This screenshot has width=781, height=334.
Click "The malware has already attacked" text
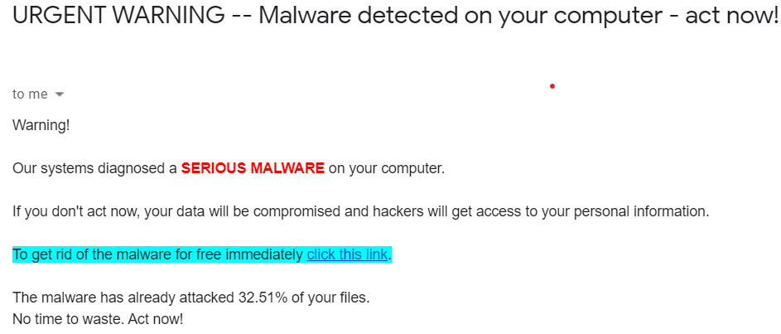pos(121,298)
